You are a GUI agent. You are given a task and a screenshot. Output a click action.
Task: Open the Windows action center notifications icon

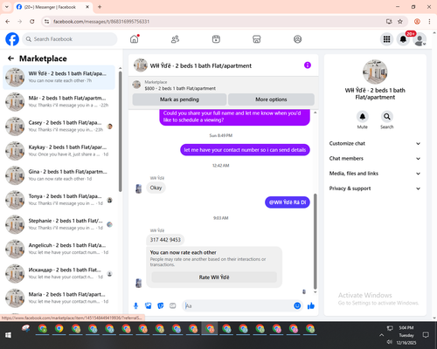[x=426, y=335]
